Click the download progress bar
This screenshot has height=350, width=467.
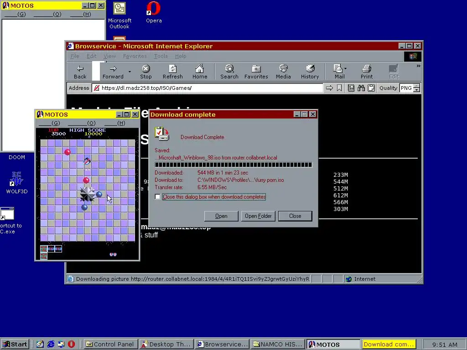click(x=233, y=165)
